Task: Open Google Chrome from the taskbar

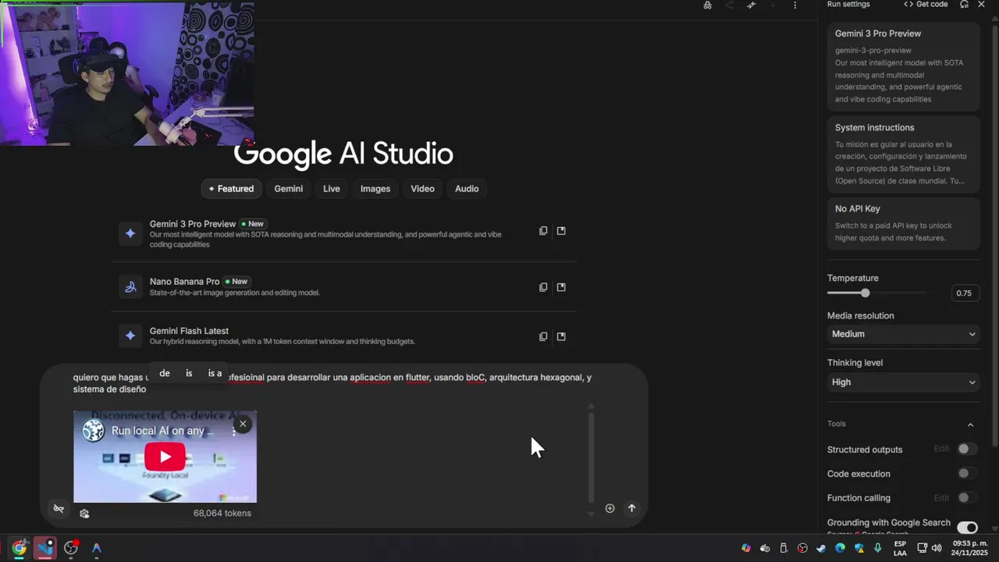Action: (19, 548)
